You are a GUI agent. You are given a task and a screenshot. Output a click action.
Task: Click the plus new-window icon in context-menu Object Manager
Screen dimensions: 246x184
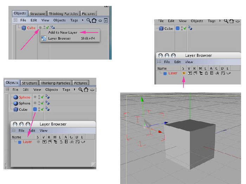tap(106, 20)
